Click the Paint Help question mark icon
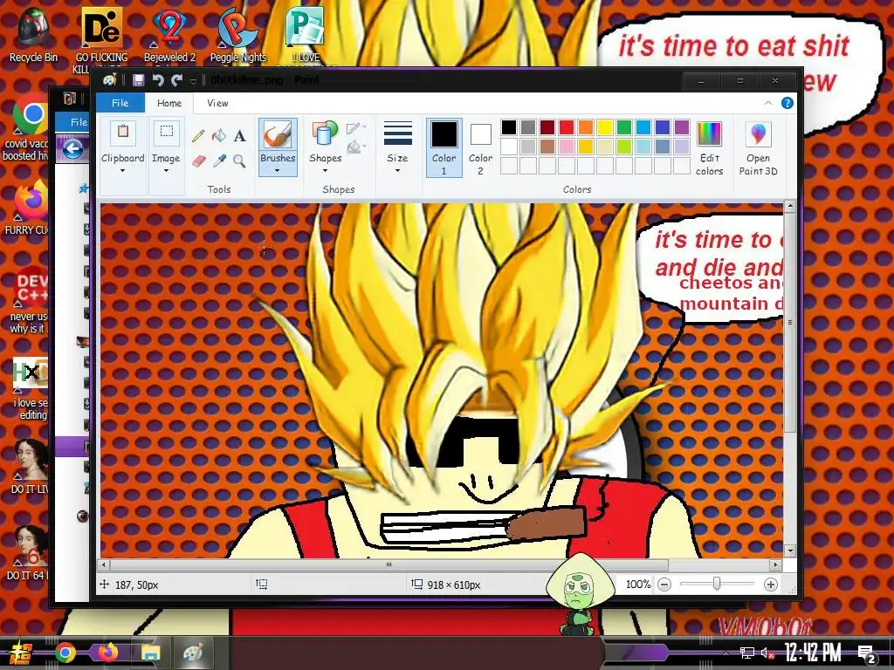The width and height of the screenshot is (894, 670). pyautogui.click(x=787, y=103)
